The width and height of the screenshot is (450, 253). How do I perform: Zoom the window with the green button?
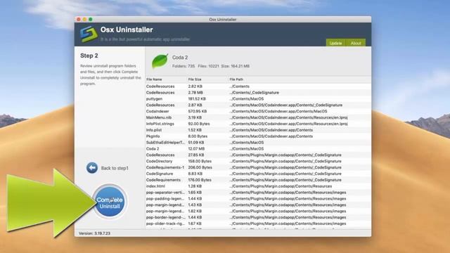coord(91,20)
